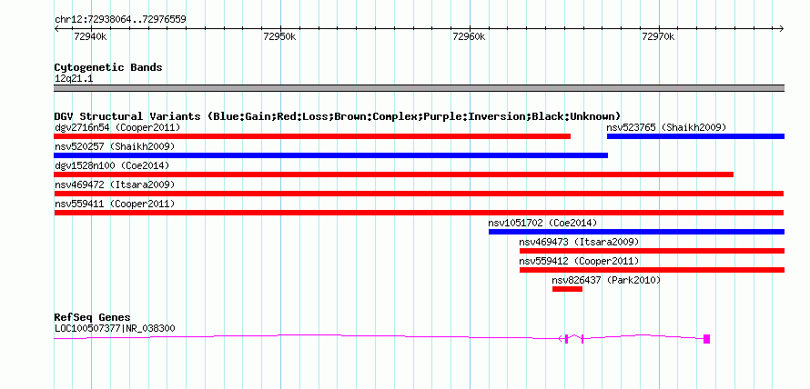Click the RefSeq Genes track title
810x389 pixels.
point(92,317)
